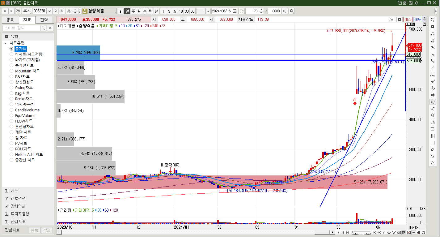Select the circle drawing tool
This screenshot has height=237, width=440.
[x=433, y=34]
